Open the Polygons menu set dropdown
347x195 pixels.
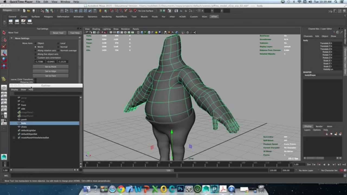(11, 11)
